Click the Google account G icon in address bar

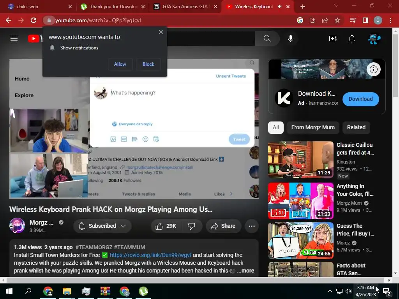300,20
